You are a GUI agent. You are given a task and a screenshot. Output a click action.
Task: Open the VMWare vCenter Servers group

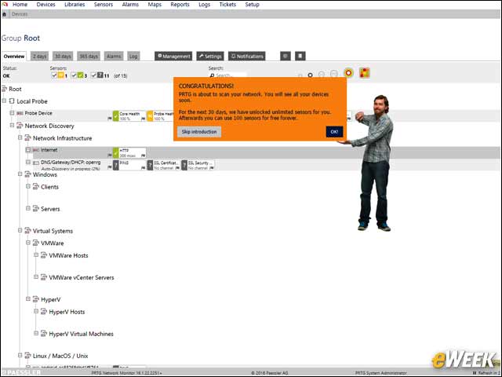(x=82, y=277)
